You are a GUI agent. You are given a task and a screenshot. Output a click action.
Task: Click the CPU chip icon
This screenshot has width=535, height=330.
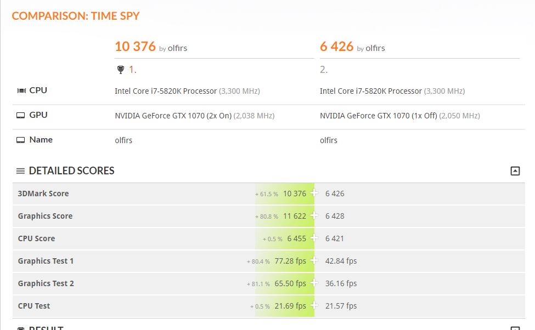21,90
